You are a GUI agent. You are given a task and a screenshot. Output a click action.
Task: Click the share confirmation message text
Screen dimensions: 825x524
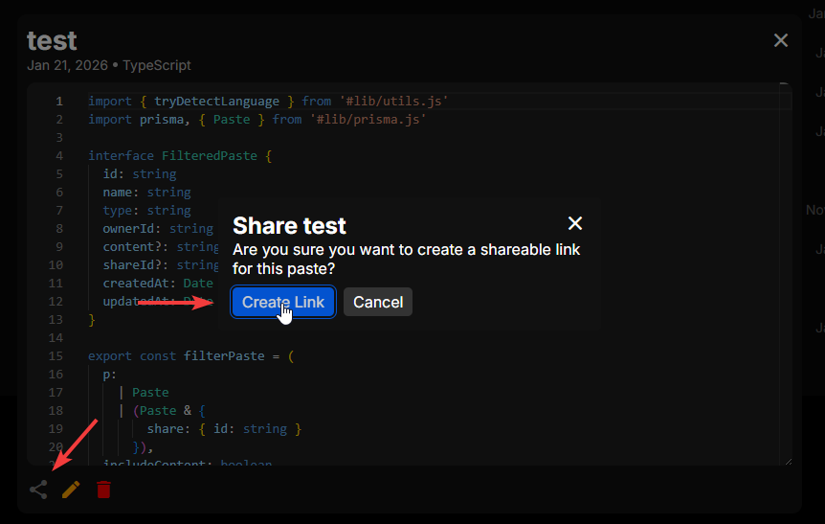click(406, 259)
